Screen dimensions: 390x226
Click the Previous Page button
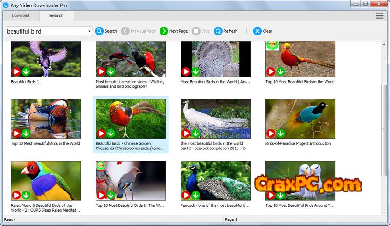click(138, 31)
